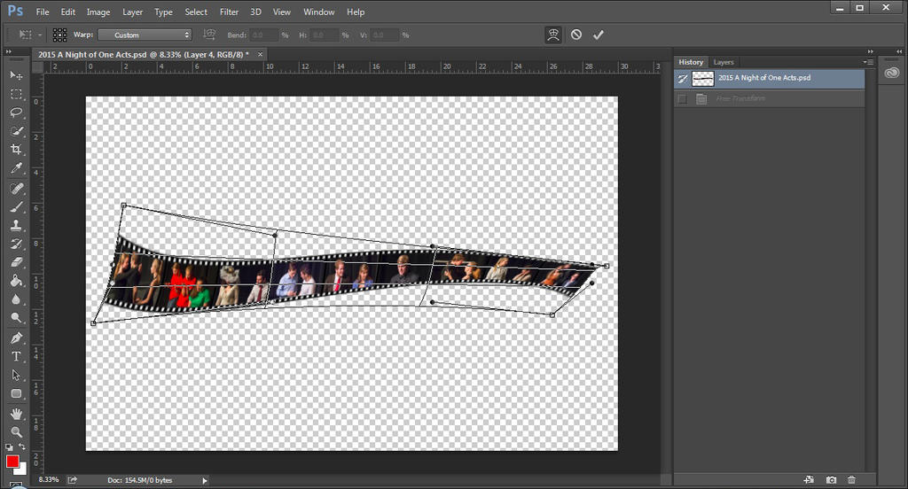This screenshot has height=489, width=908.
Task: Expand the status bar info arrow
Action: pyautogui.click(x=205, y=480)
